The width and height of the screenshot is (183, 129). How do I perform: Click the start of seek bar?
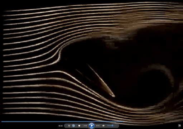[2, 122]
